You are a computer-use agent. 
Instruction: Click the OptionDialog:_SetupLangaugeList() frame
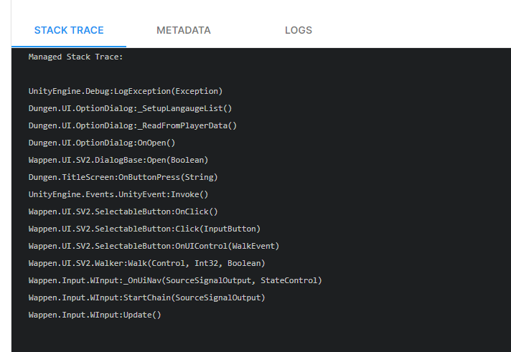(130, 108)
